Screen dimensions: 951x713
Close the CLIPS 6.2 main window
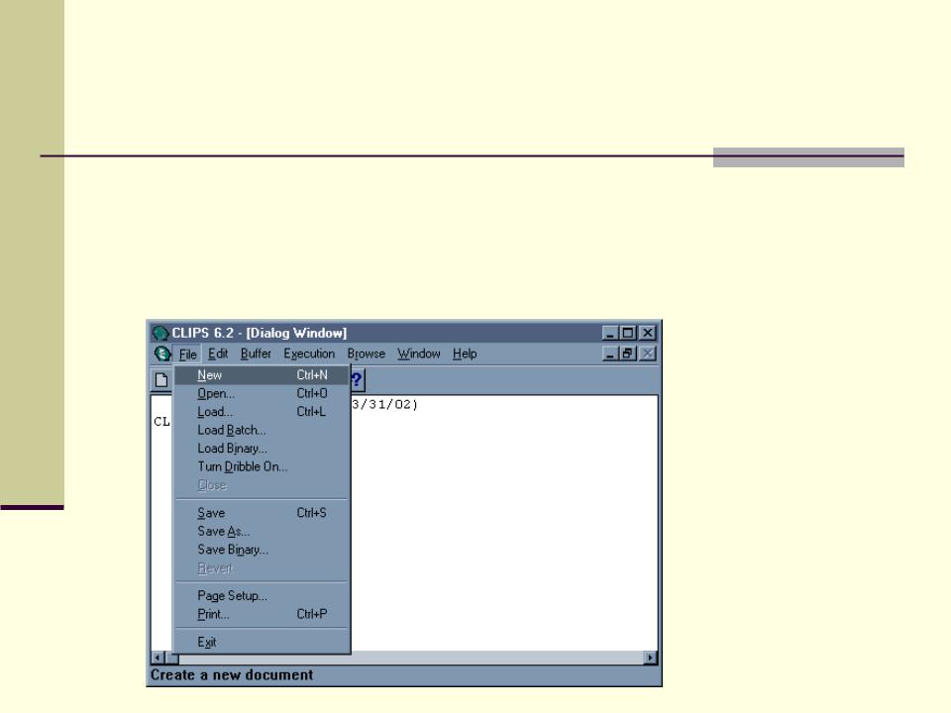[x=648, y=333]
